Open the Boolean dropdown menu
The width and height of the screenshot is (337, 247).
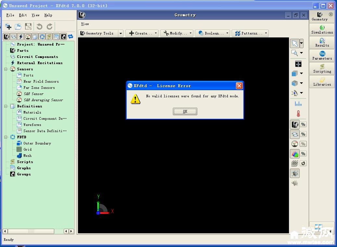pyautogui.click(x=213, y=33)
